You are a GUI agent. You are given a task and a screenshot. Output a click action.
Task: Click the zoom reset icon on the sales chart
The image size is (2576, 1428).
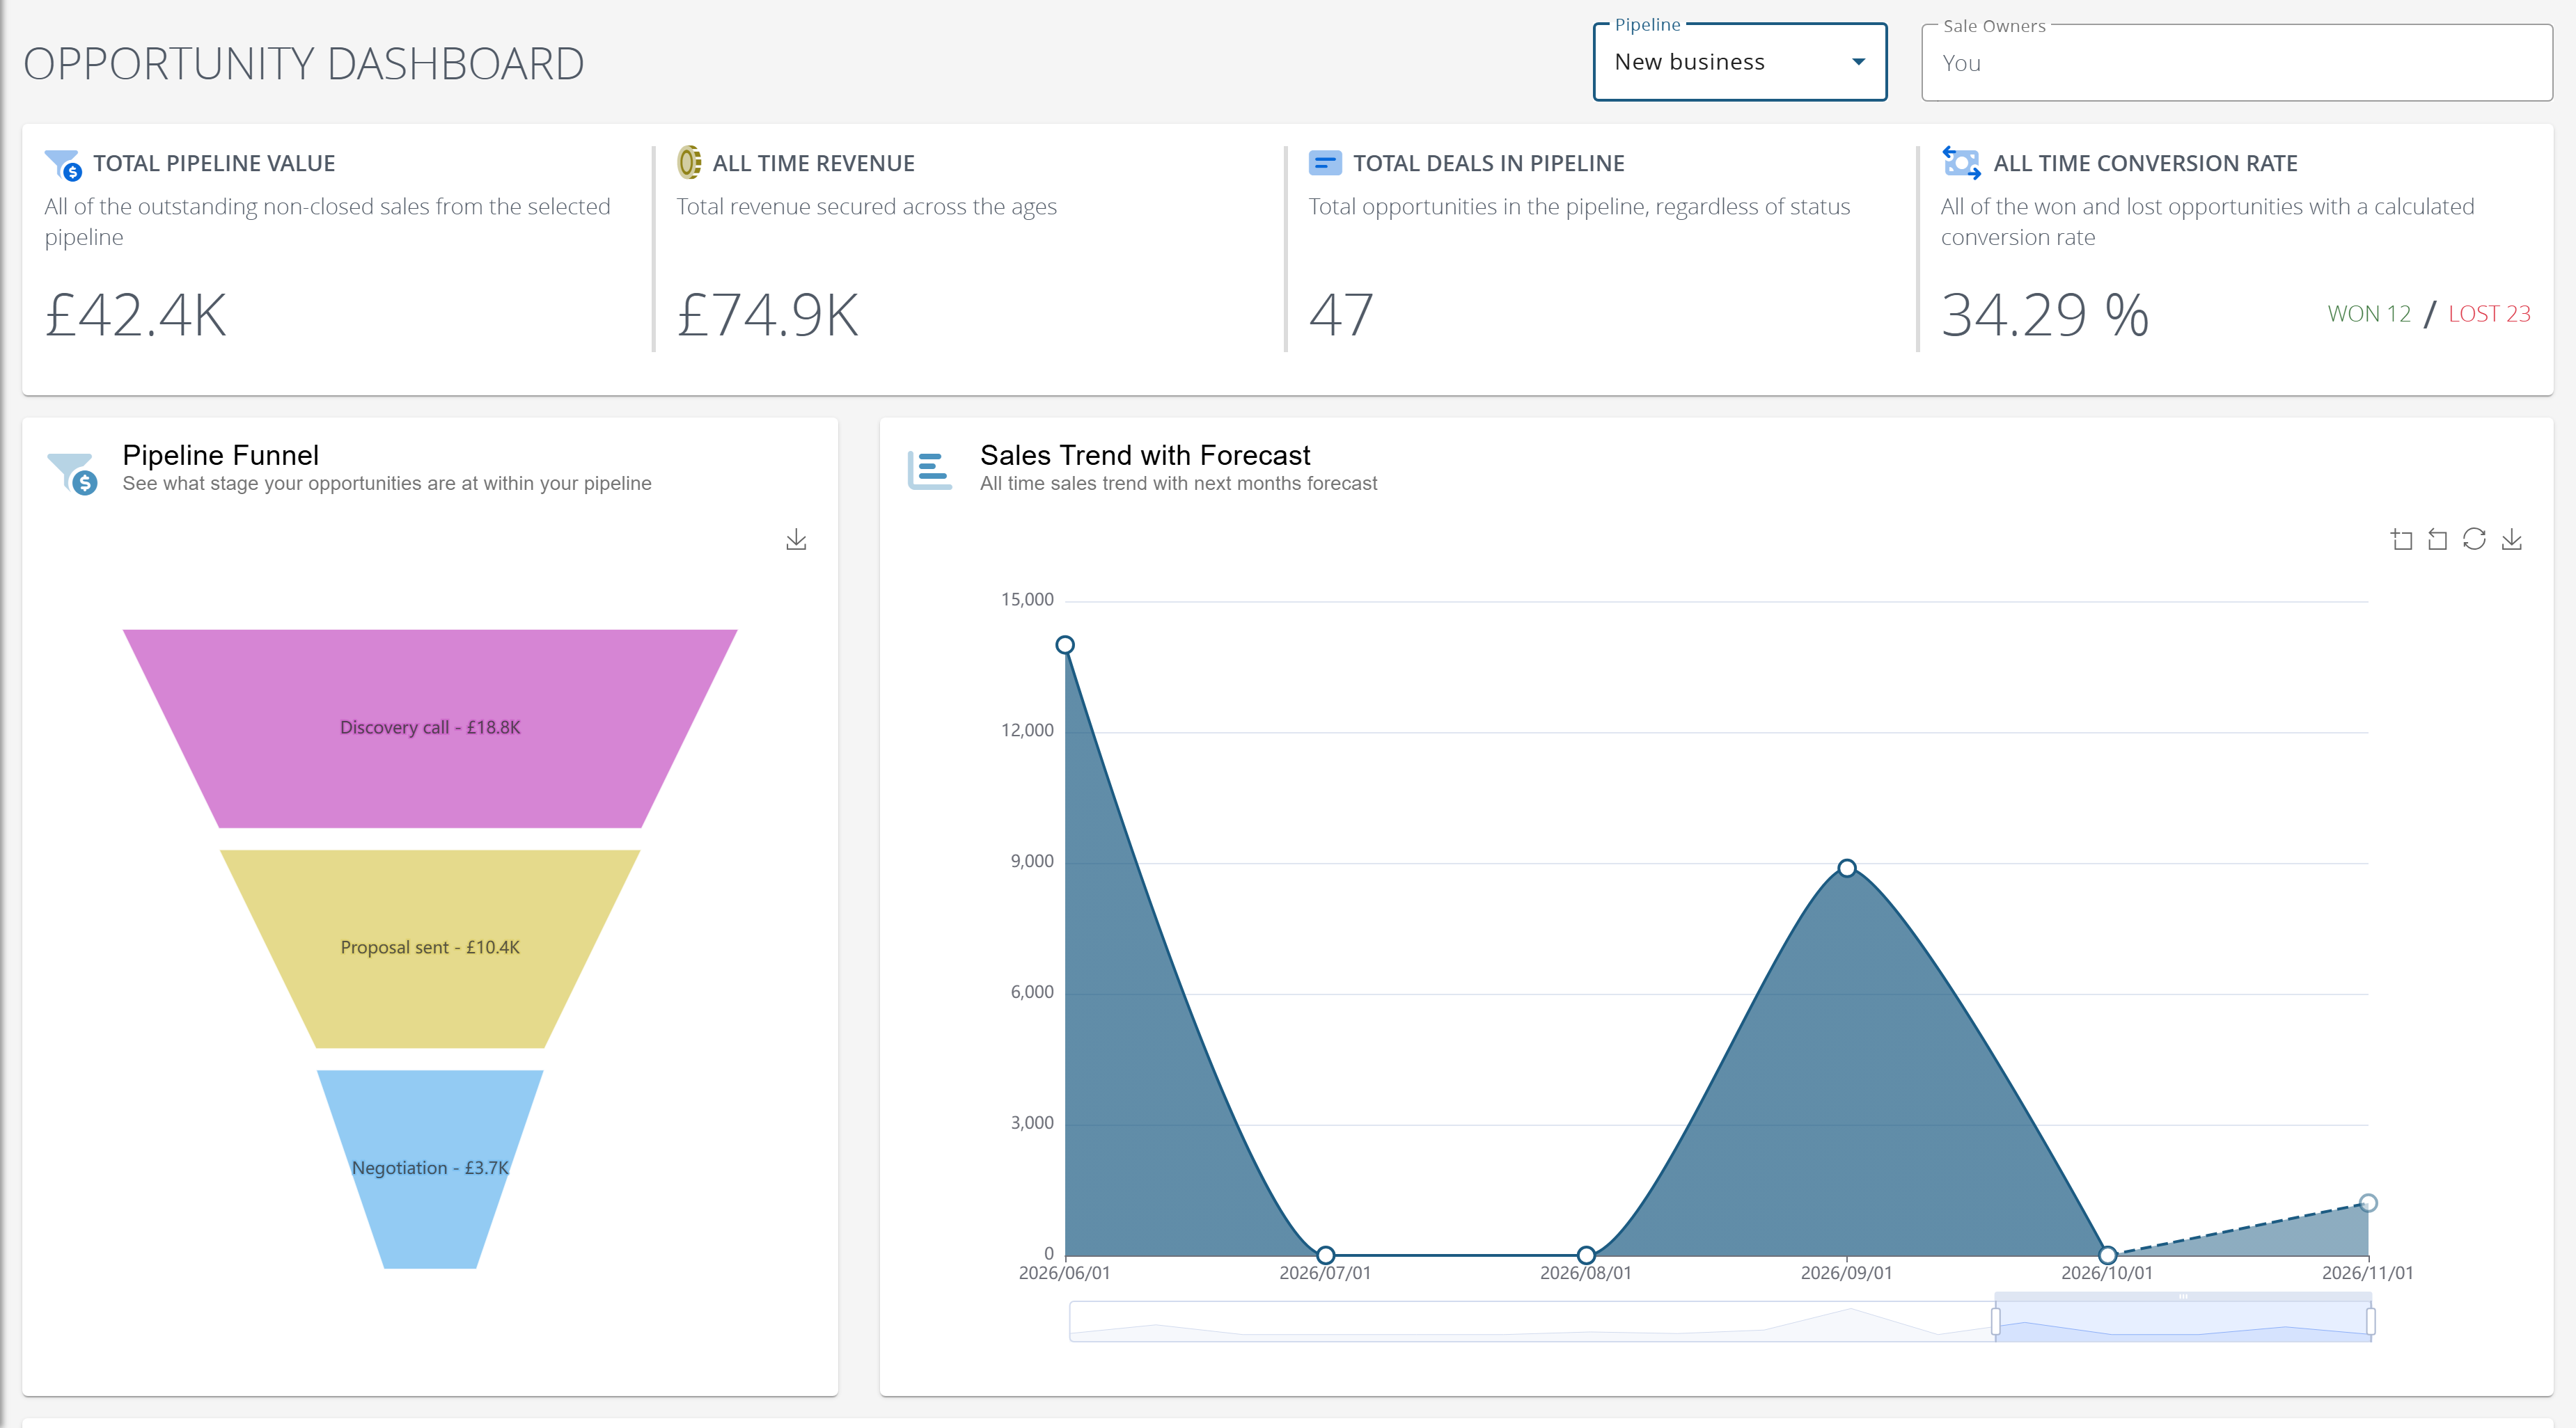[x=2438, y=539]
